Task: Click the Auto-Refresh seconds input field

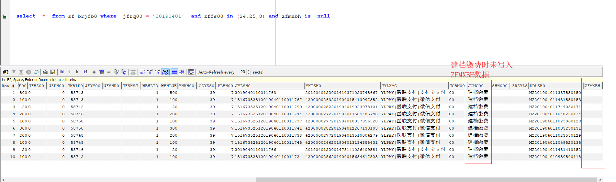Action: [x=242, y=72]
